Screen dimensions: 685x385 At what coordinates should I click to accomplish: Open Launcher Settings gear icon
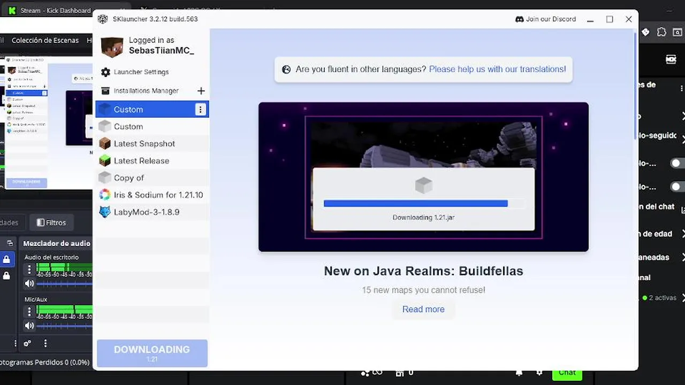pos(105,72)
